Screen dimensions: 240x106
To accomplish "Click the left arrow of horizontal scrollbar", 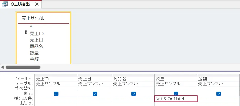I will 2,67.
